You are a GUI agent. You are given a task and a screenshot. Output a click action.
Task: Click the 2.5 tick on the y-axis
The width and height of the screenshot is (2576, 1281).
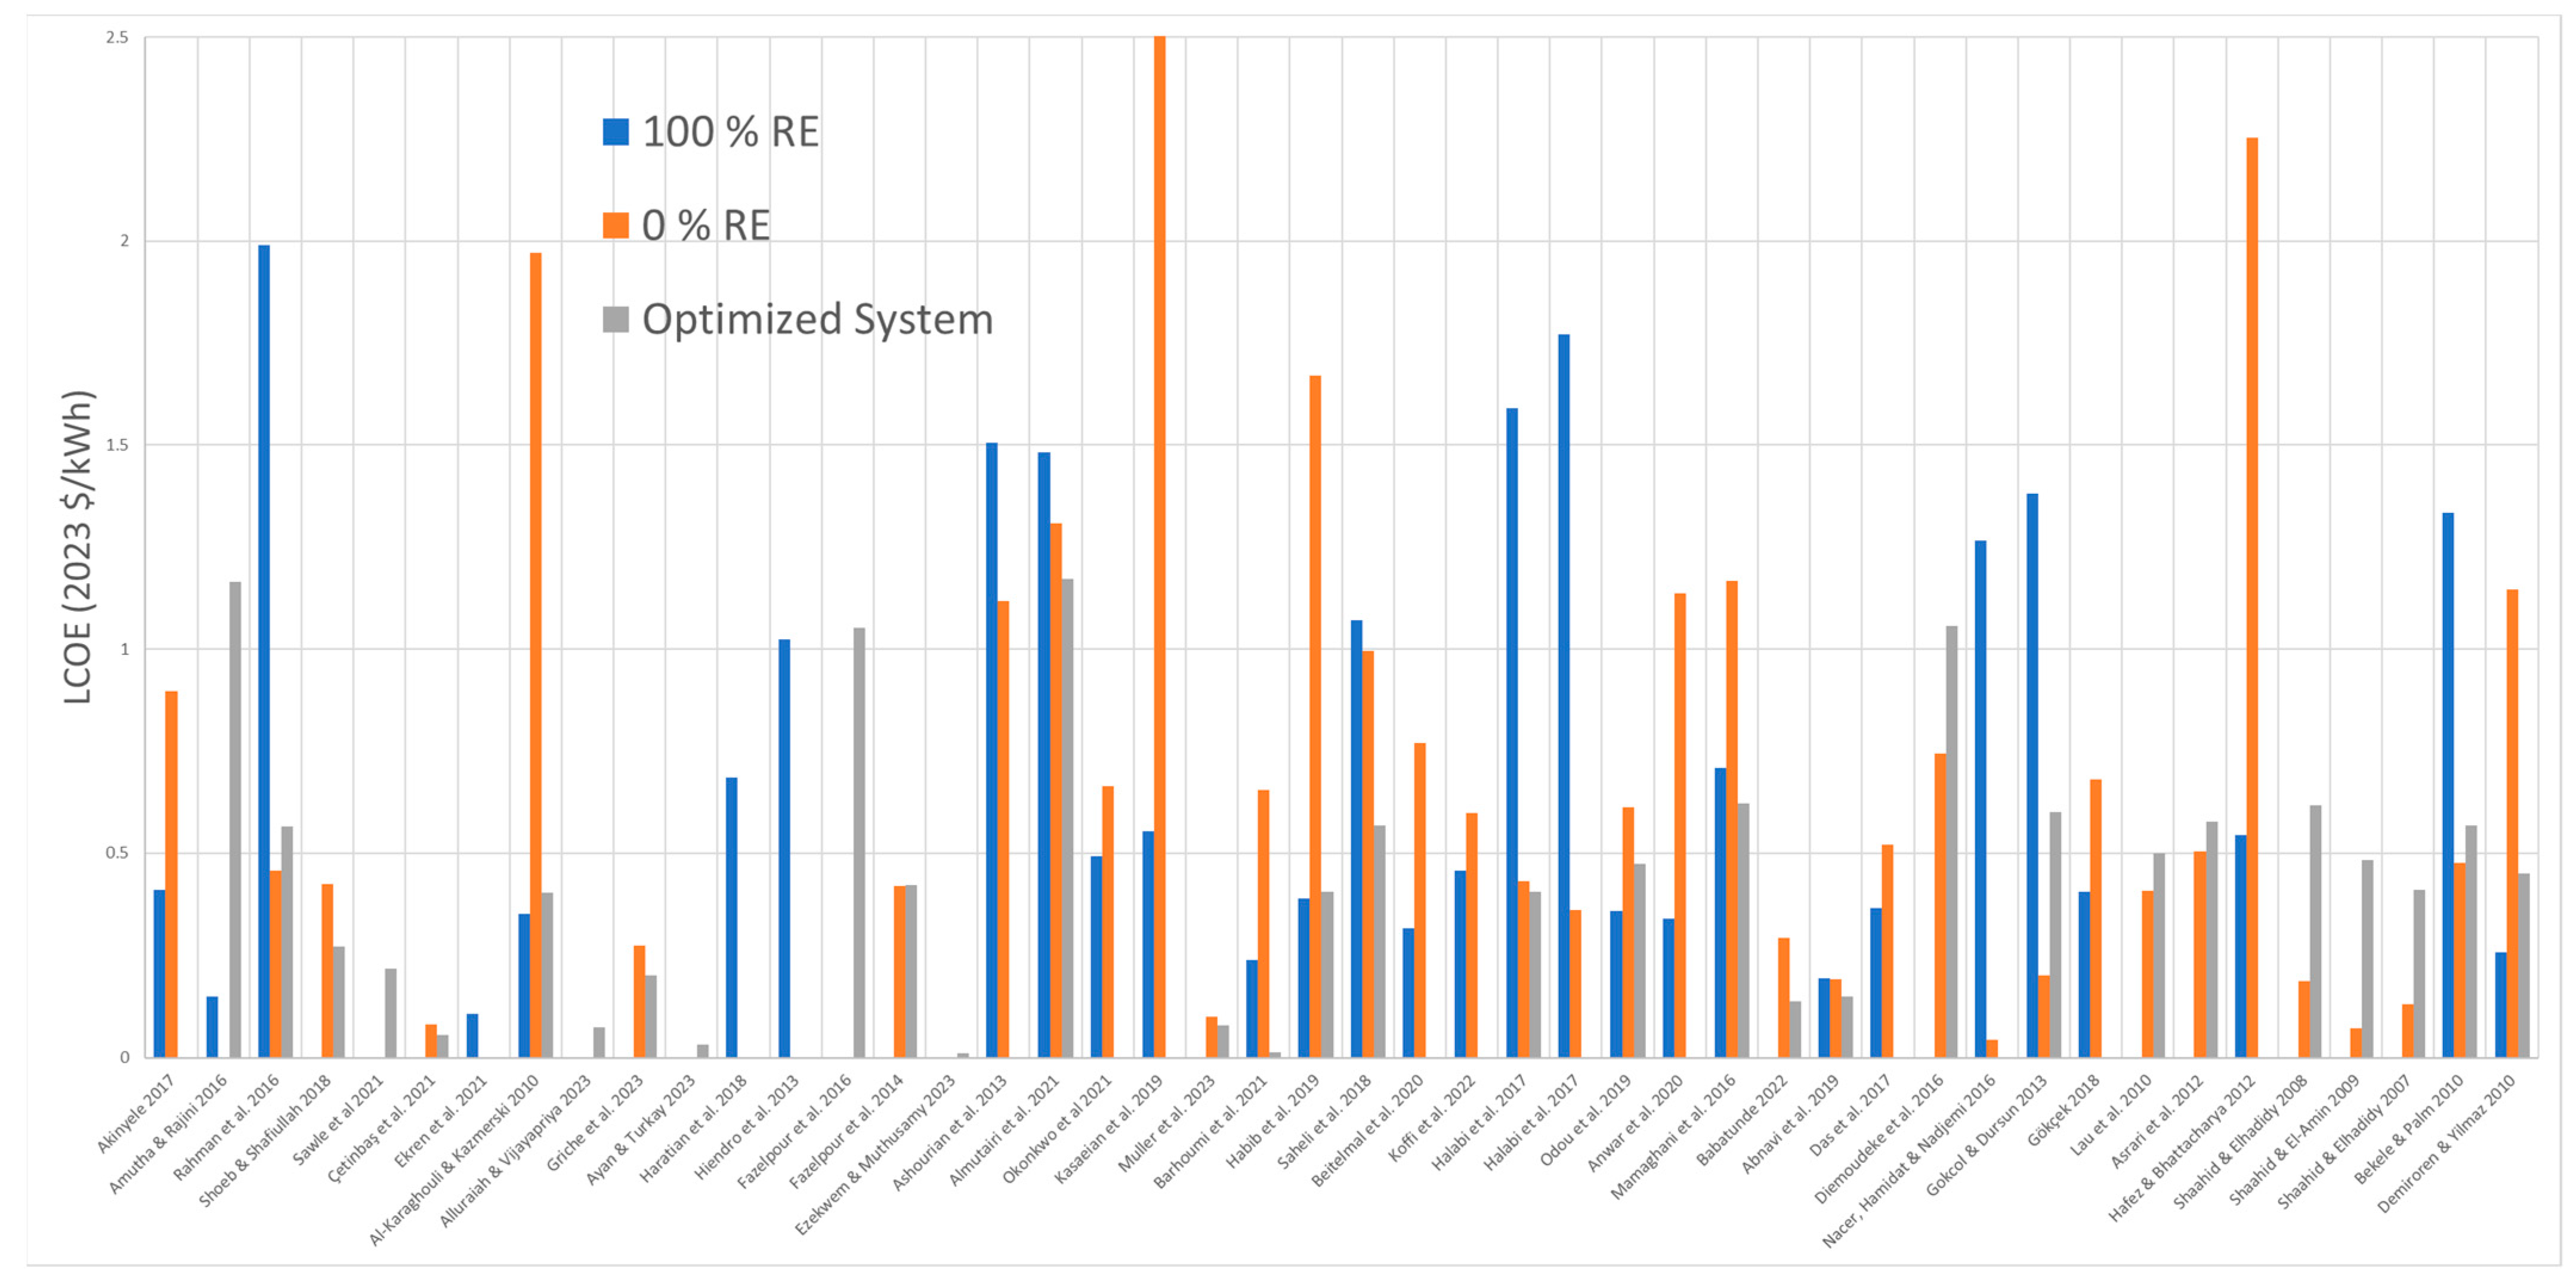(x=118, y=37)
